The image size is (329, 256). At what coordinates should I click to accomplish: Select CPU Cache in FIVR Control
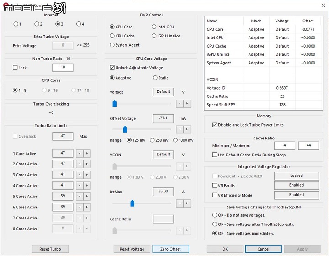[x=112, y=36]
